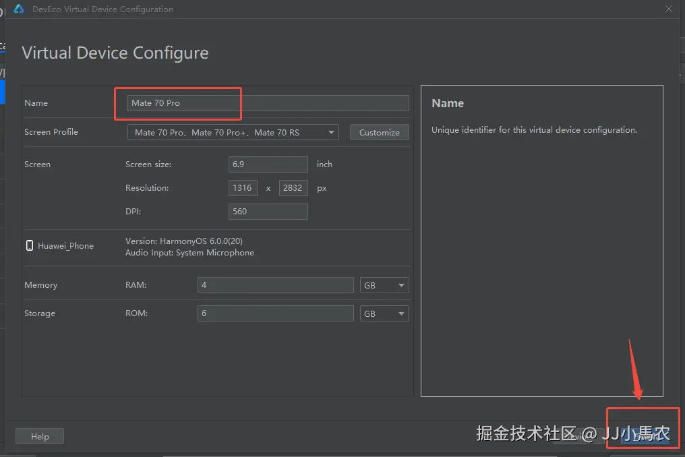Click the Huawei_Phone device icon

tap(30, 245)
